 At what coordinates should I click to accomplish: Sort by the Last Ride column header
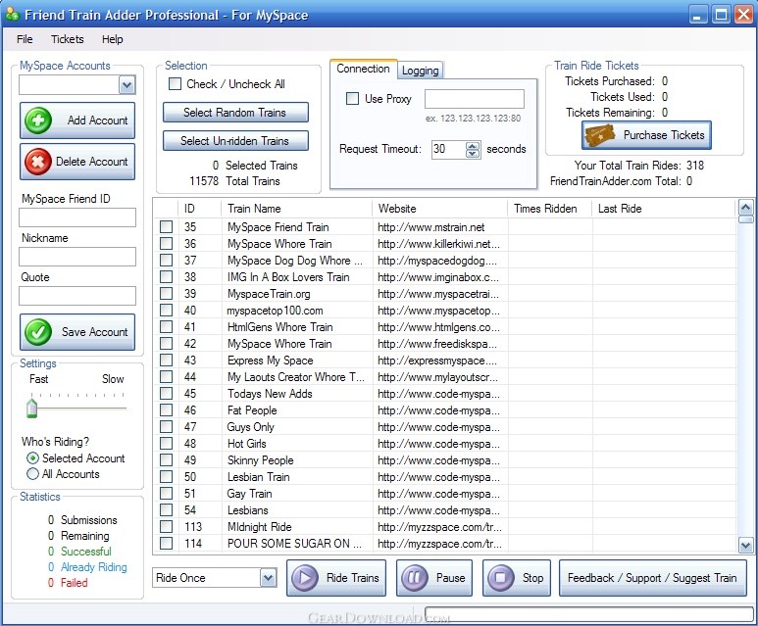click(x=664, y=209)
